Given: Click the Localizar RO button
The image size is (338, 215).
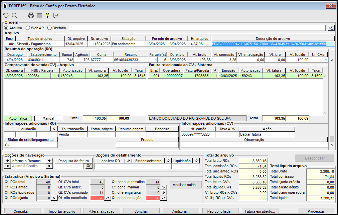Looking at the screenshot, I should (110, 161).
